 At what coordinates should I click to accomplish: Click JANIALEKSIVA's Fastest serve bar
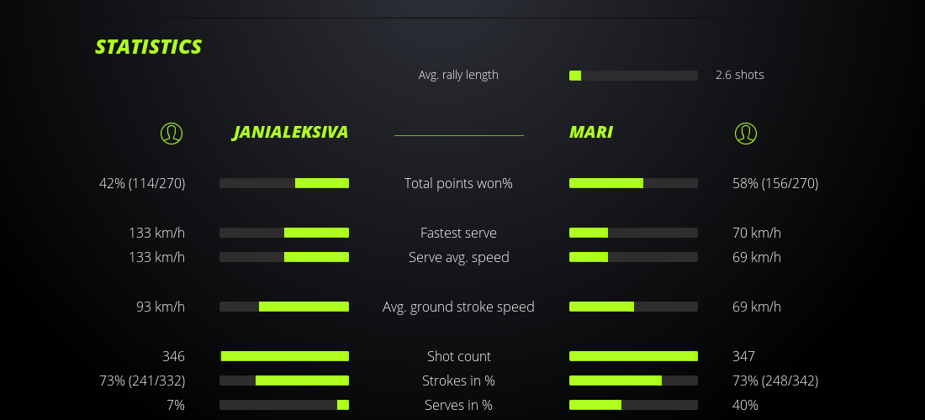[x=284, y=233]
